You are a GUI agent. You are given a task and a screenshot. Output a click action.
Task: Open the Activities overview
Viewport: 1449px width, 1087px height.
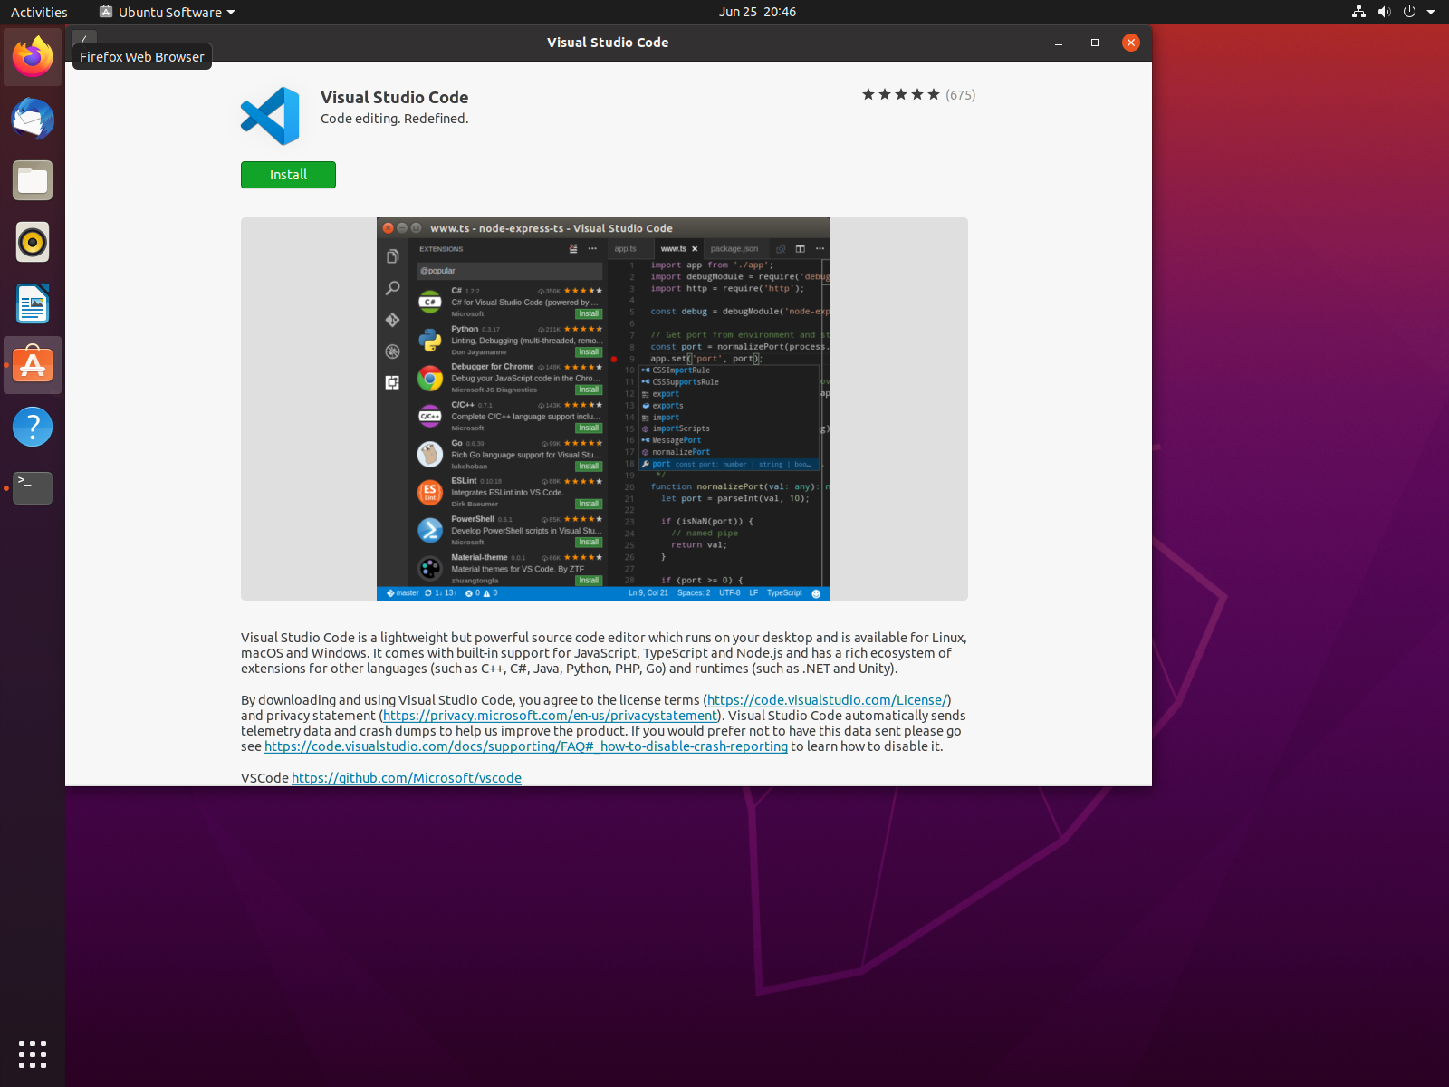pos(38,12)
